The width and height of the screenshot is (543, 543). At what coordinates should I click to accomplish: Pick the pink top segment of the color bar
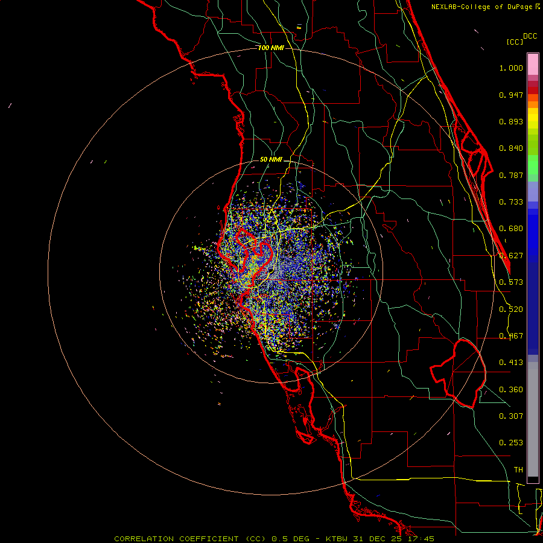(533, 65)
